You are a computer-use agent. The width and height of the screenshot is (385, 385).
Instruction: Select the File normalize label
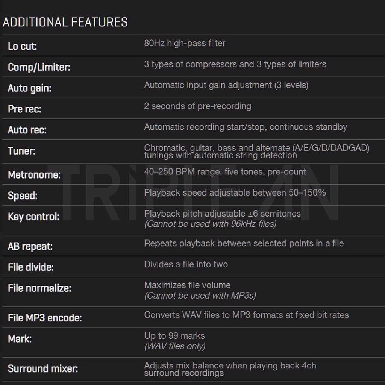pyautogui.click(x=39, y=288)
